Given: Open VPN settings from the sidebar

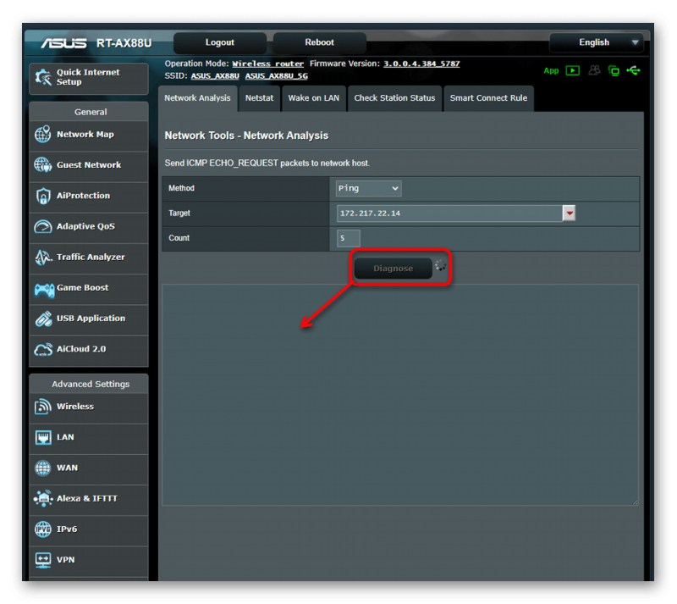Looking at the screenshot, I should tap(89, 560).
